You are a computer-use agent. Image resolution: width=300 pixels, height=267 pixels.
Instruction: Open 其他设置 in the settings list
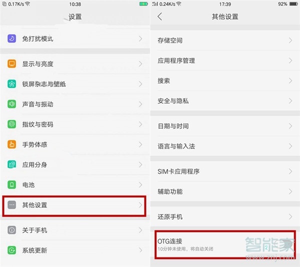click(x=74, y=206)
